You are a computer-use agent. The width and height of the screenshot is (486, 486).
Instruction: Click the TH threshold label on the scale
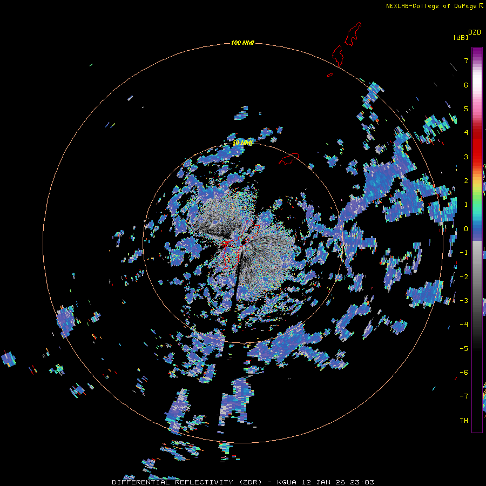[464, 421]
